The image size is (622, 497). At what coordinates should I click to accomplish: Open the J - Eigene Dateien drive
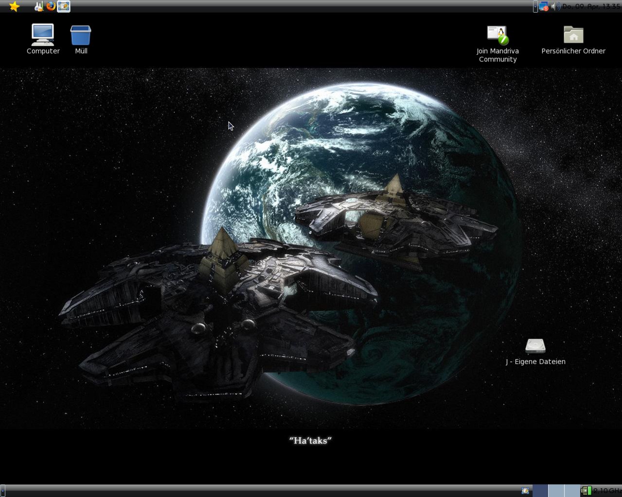[x=535, y=346]
